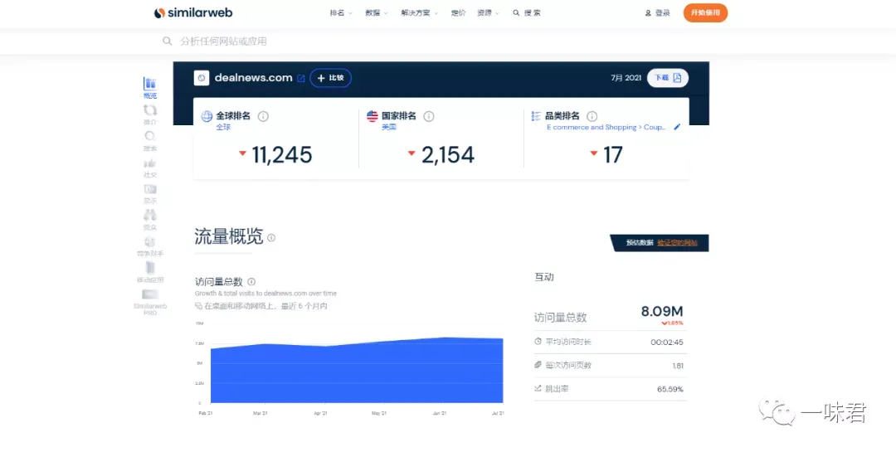Click the Similarweb logo
The width and height of the screenshot is (896, 452).
[193, 12]
